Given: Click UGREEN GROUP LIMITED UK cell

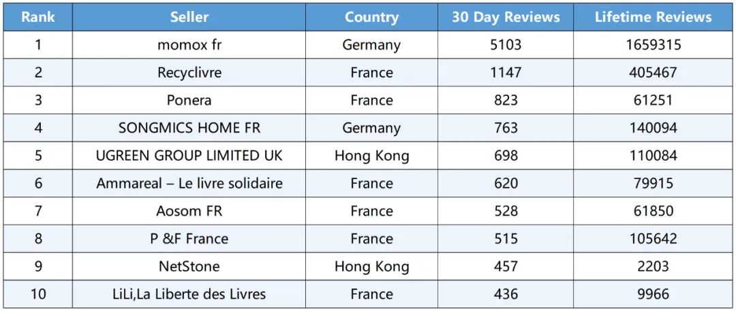Looking at the screenshot, I should click(x=189, y=155).
